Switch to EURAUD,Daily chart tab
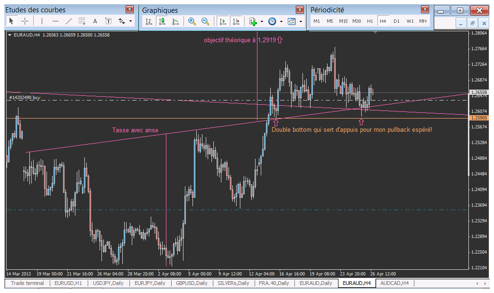This screenshot has width=494, height=293. pyautogui.click(x=316, y=283)
